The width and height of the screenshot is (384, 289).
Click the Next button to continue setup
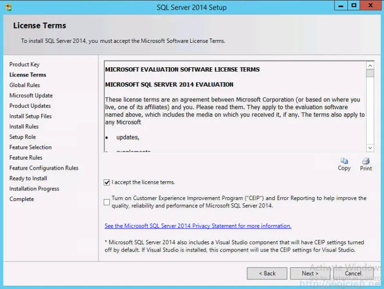[309, 273]
